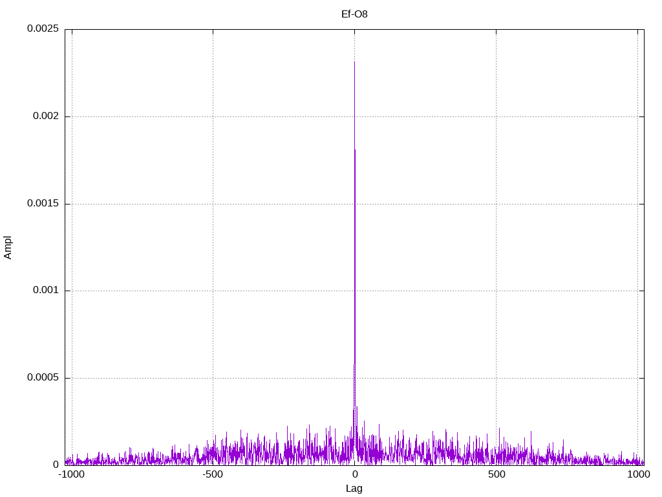Click the plot title Ef-O8
662x497 pixels.
pos(354,14)
